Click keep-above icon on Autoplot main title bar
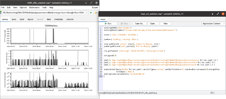 pos(86,3)
